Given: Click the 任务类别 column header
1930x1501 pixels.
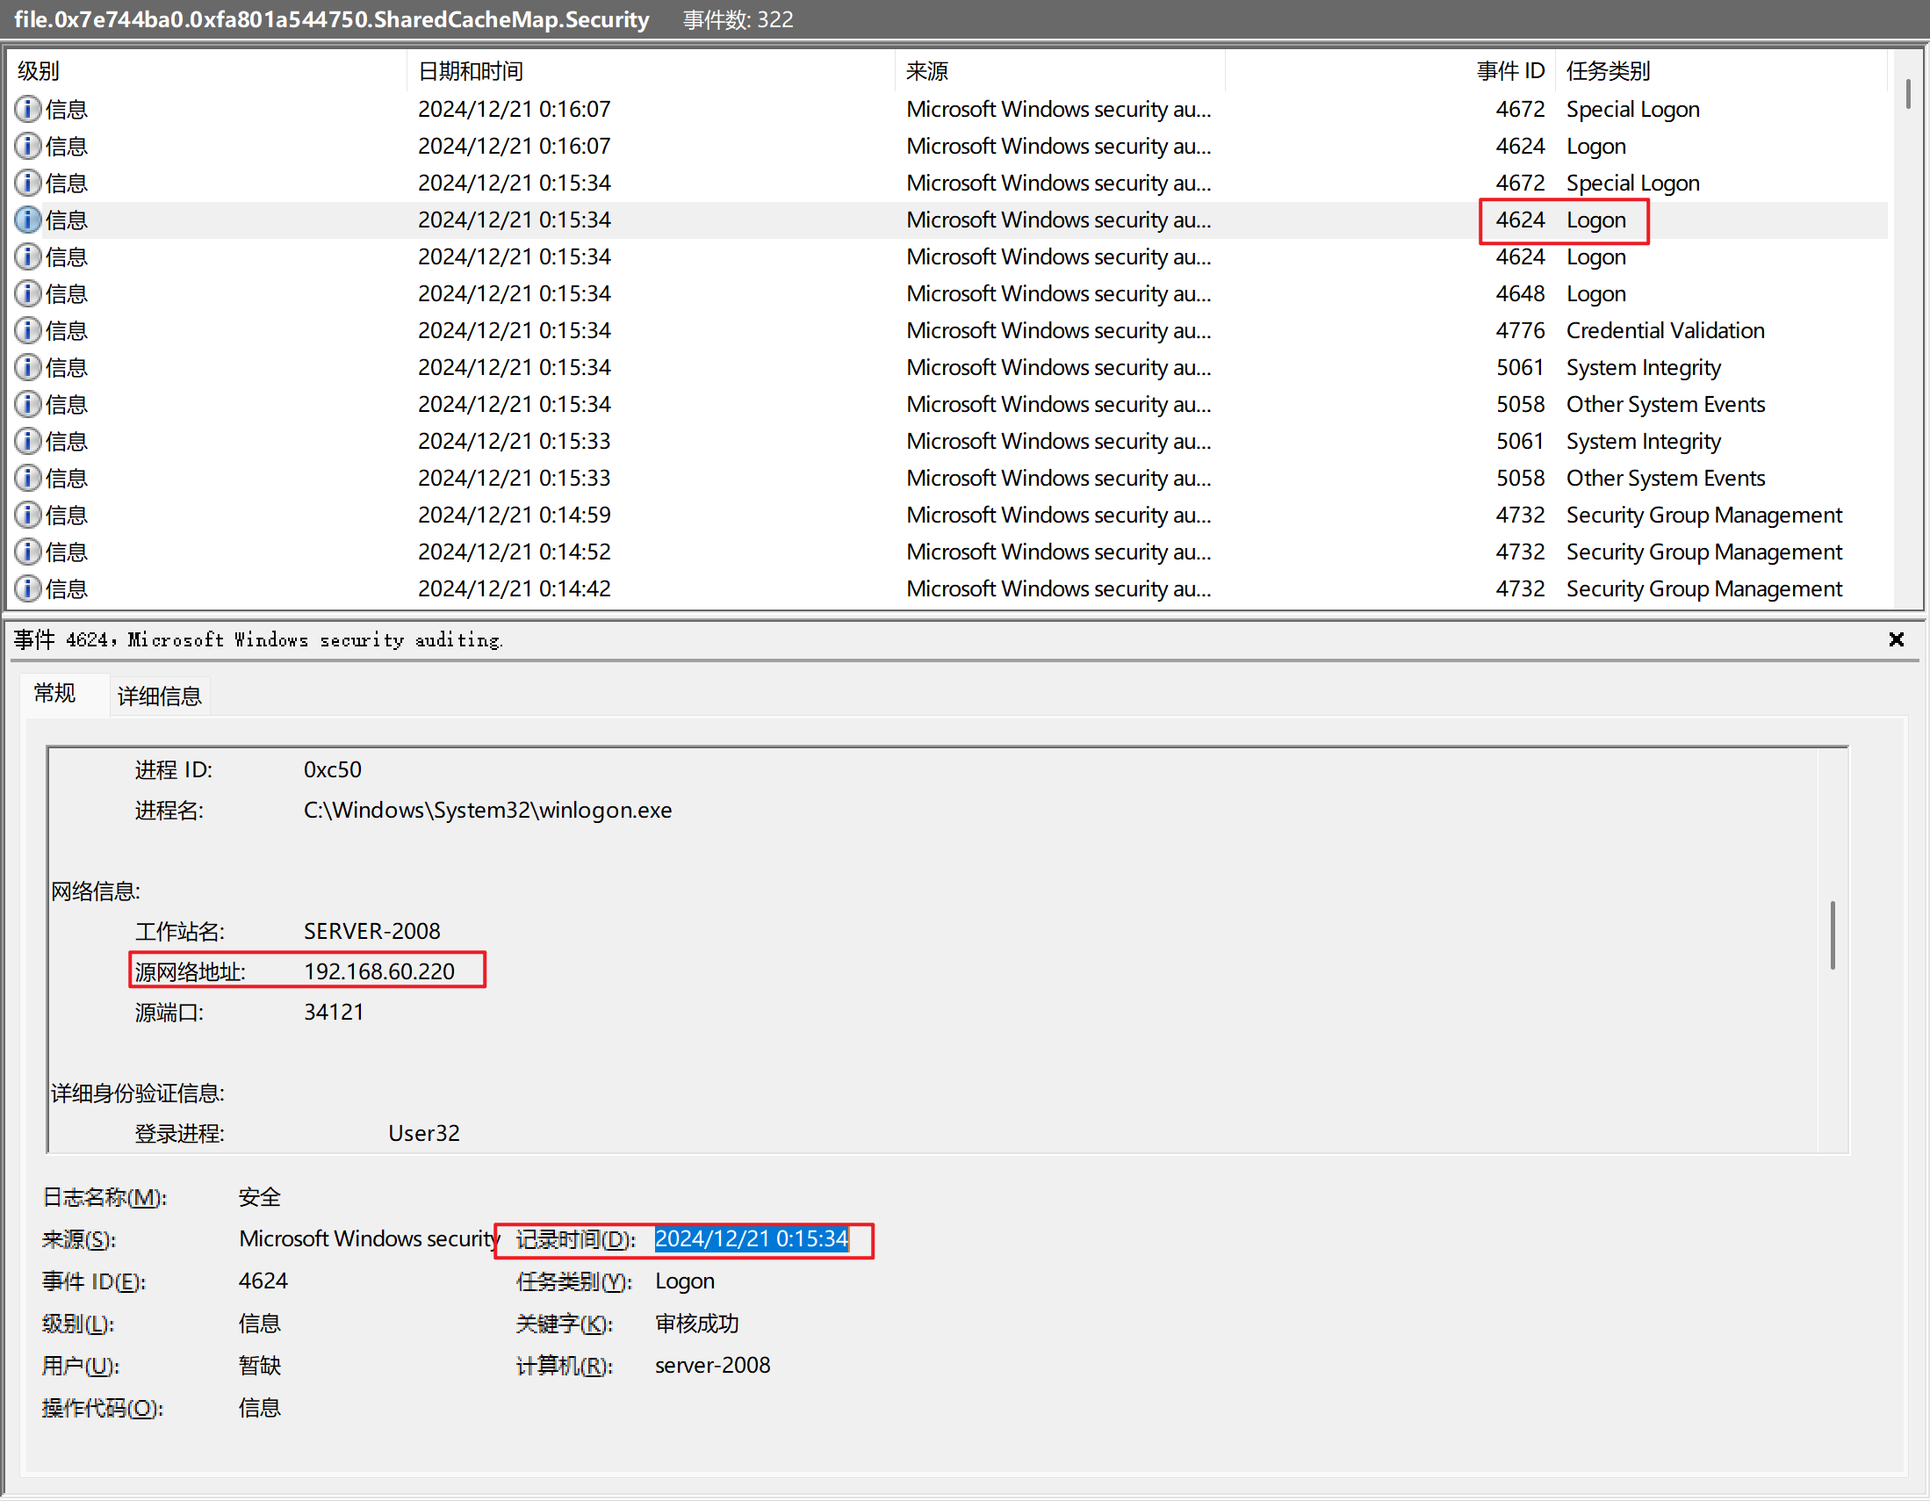Looking at the screenshot, I should (x=1608, y=71).
